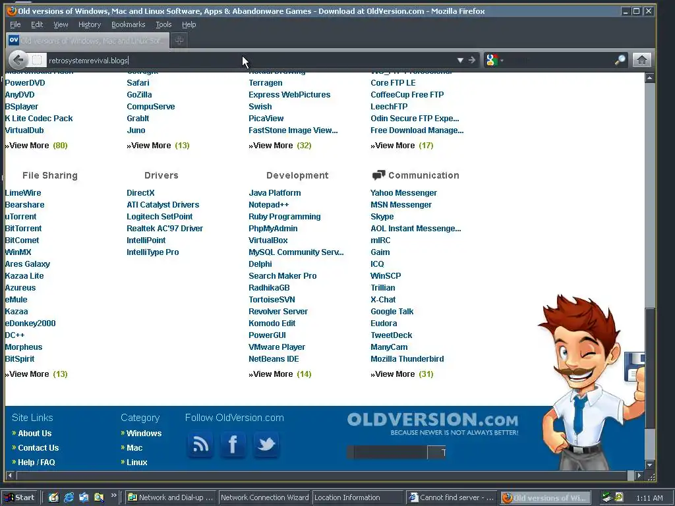Click the address bar URL field
The height and width of the screenshot is (506, 675).
250,60
